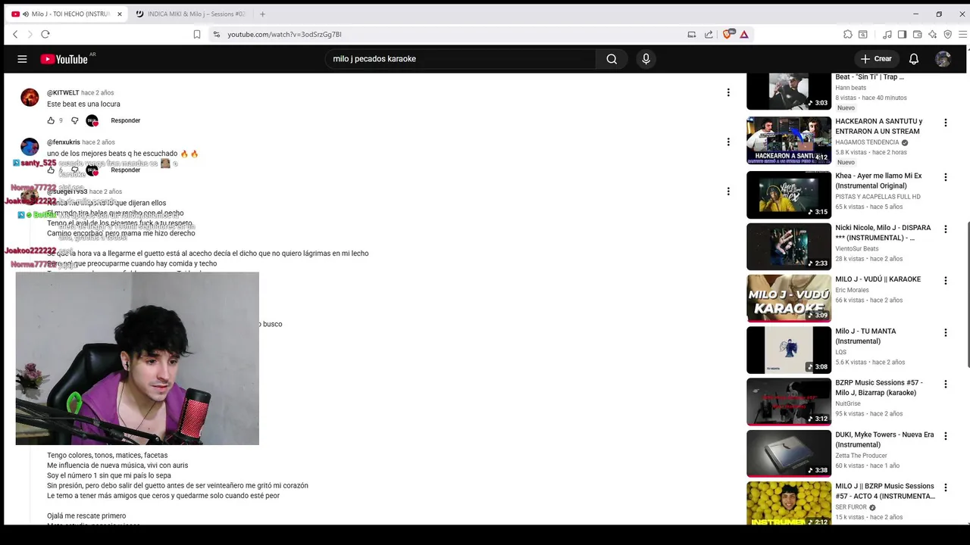Switch to Milo J - TOI HECHO tab
The image size is (970, 545).
[x=67, y=14]
